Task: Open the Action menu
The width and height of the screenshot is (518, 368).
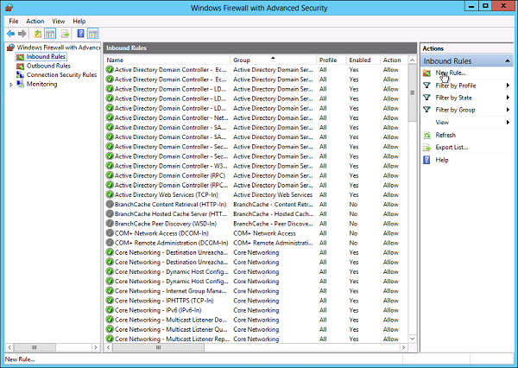Action: click(35, 21)
